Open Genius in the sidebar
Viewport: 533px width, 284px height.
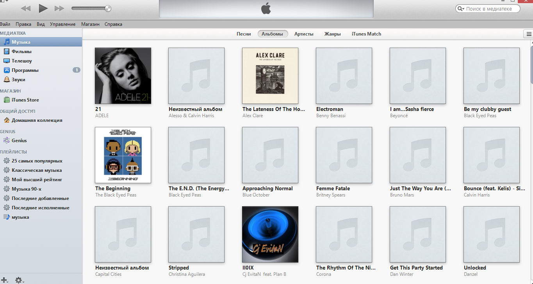(41, 140)
